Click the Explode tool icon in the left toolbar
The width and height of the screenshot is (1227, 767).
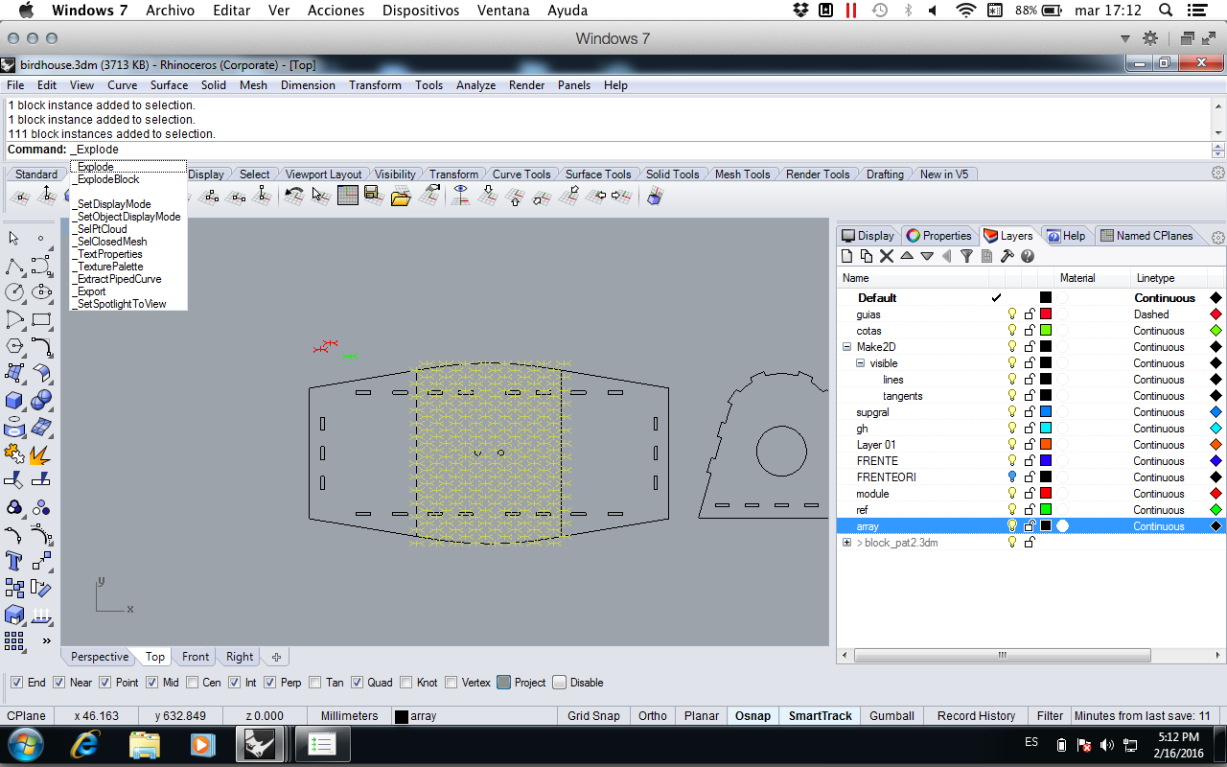point(41,453)
